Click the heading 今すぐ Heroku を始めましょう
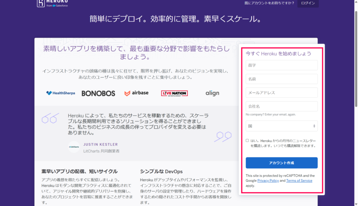 (278, 54)
